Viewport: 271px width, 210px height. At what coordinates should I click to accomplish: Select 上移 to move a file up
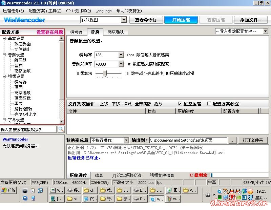[x=104, y=104]
